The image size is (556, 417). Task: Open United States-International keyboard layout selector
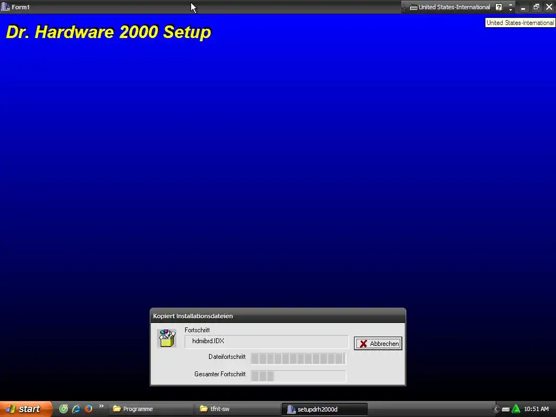(x=450, y=7)
